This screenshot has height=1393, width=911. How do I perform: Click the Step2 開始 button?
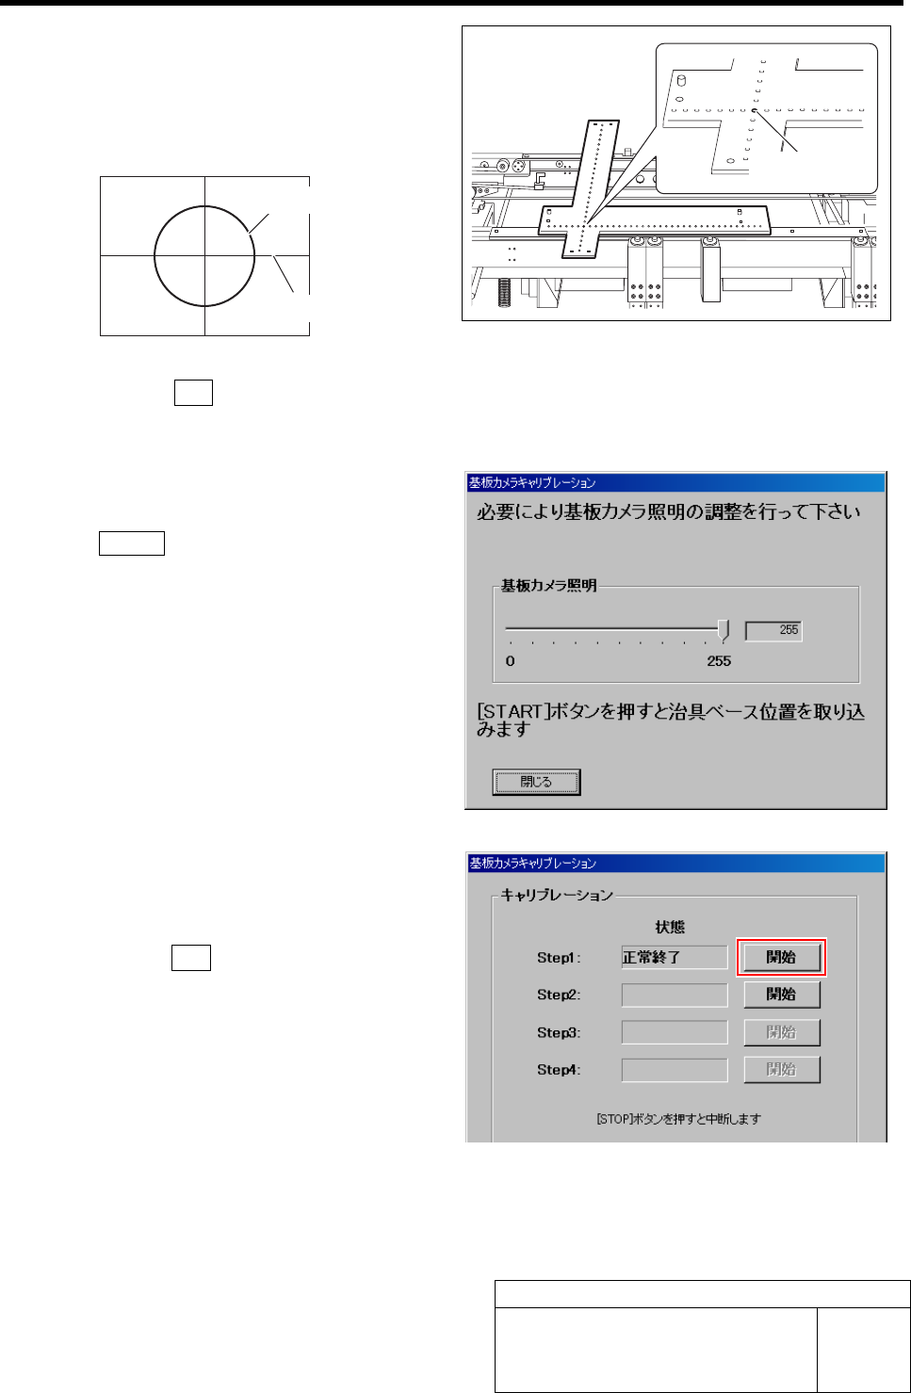782,995
